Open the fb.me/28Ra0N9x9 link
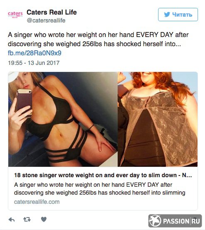The height and width of the screenshot is (230, 205). (34, 53)
